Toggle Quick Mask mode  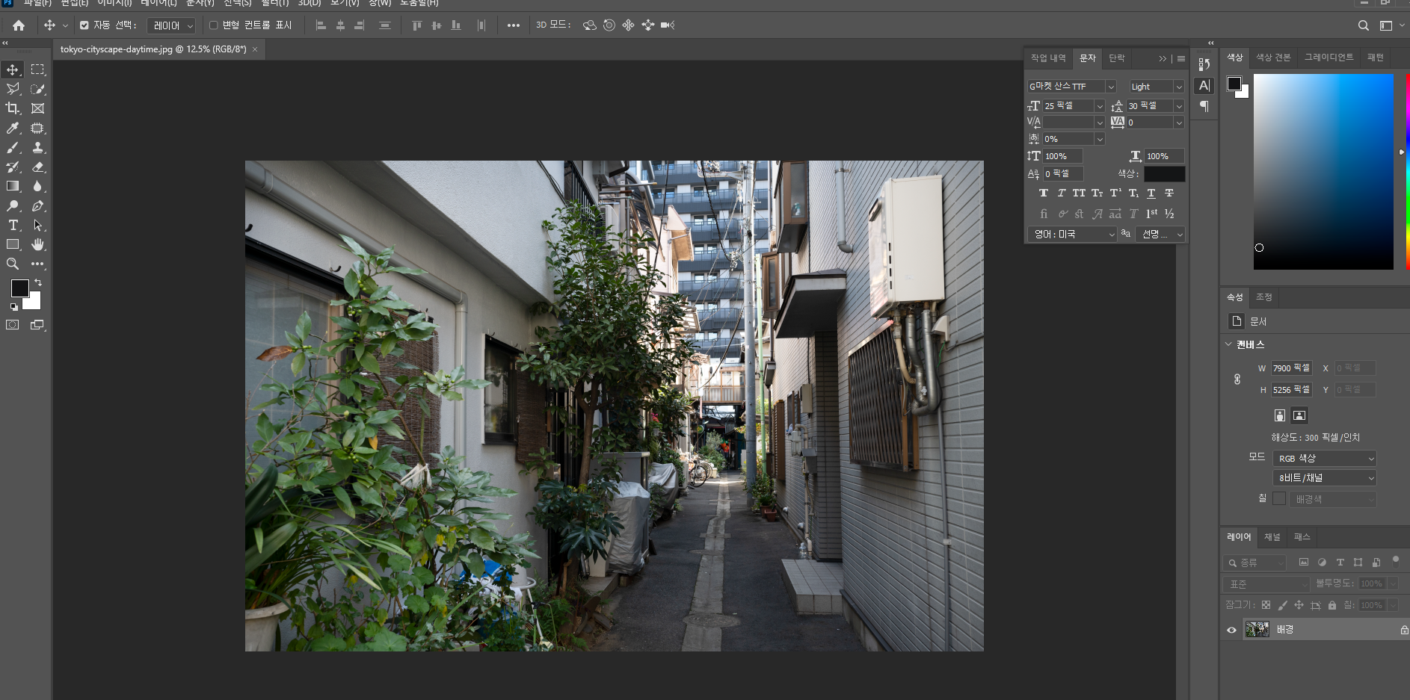[13, 325]
